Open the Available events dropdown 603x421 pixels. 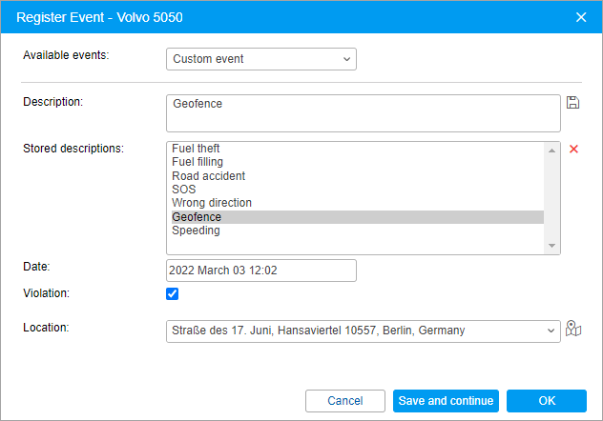tap(261, 59)
